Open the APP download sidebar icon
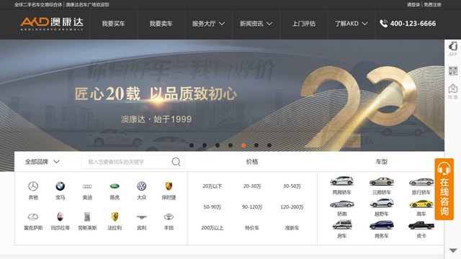Image resolution: width=461 pixels, height=259 pixels. pyautogui.click(x=453, y=49)
